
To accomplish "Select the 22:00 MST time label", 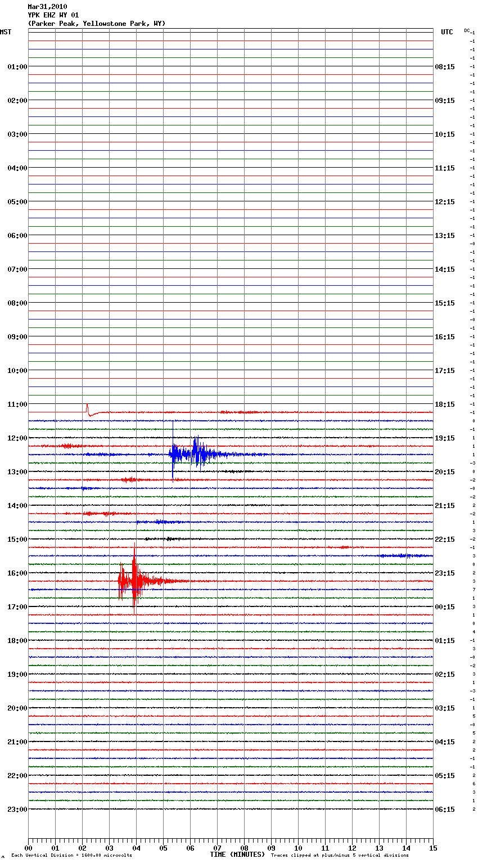I will tap(17, 776).
